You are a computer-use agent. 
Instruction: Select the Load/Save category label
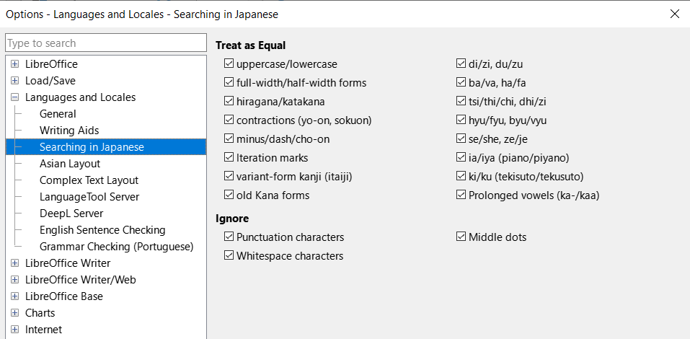(50, 81)
